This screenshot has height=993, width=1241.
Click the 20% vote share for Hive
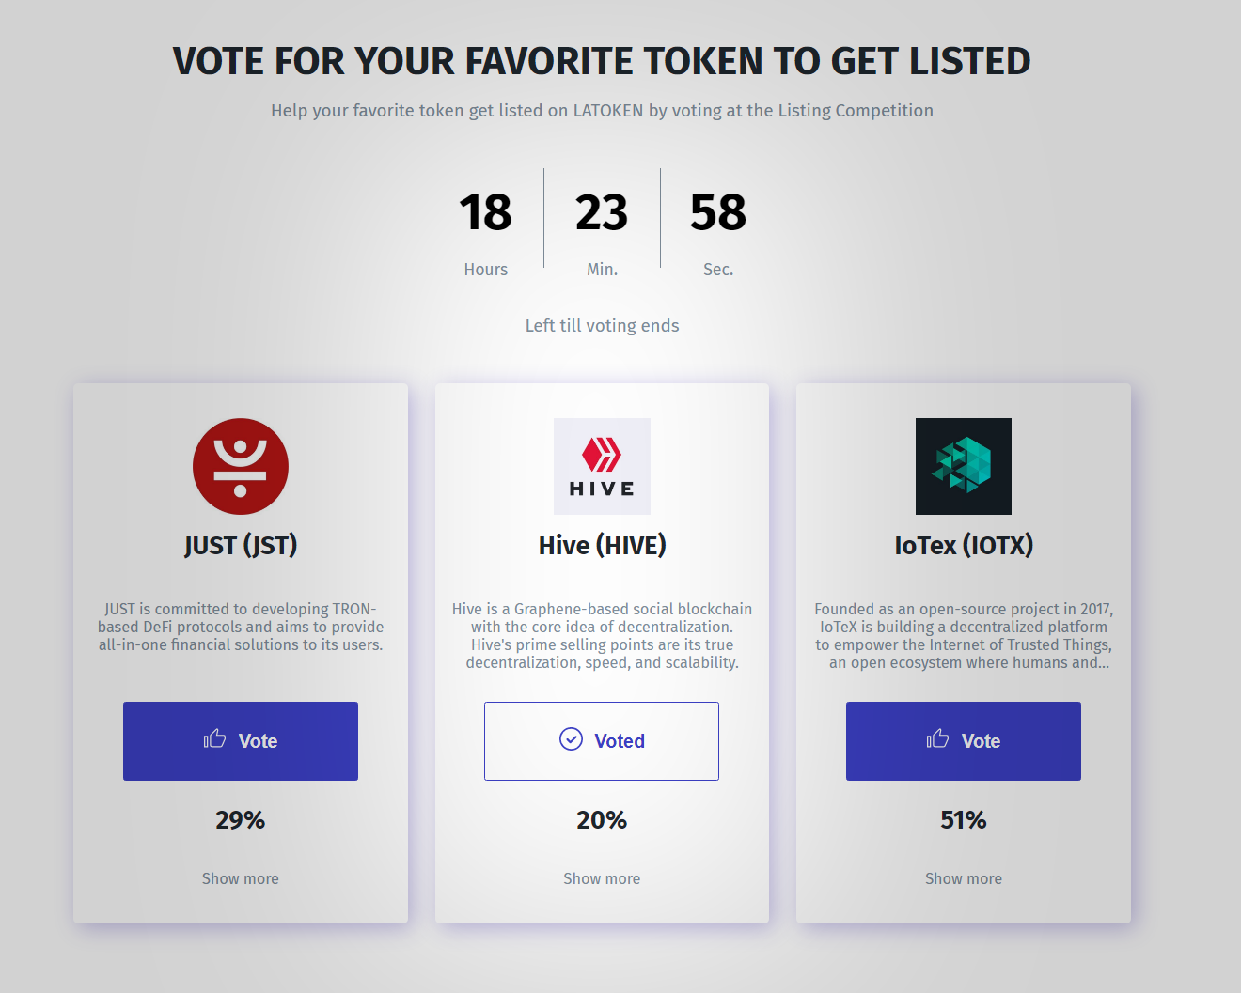(x=602, y=820)
